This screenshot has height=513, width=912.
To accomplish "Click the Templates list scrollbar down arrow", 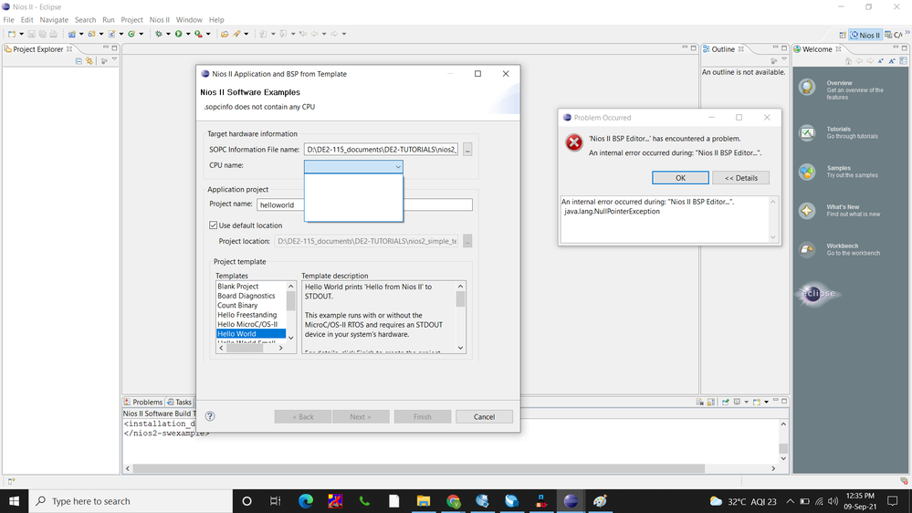I will click(x=291, y=337).
